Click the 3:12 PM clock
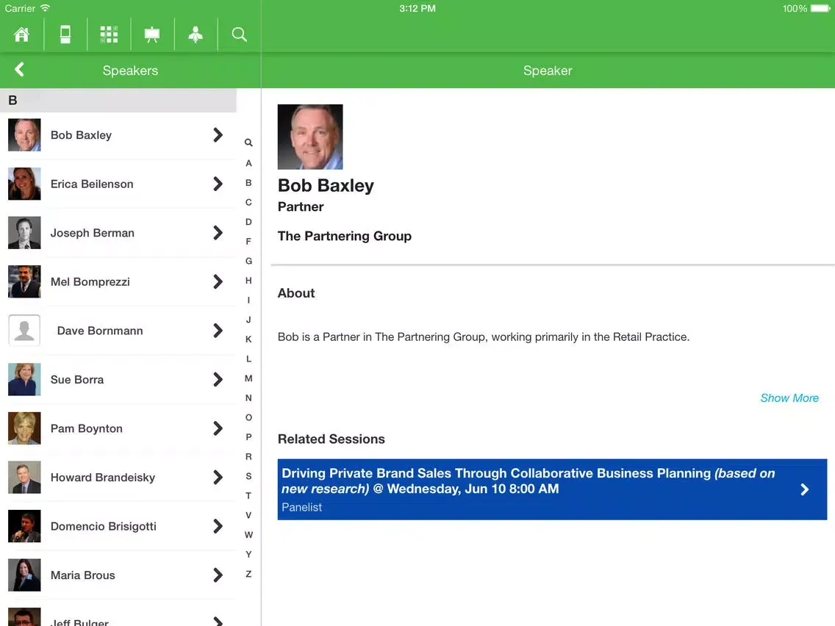 (417, 9)
